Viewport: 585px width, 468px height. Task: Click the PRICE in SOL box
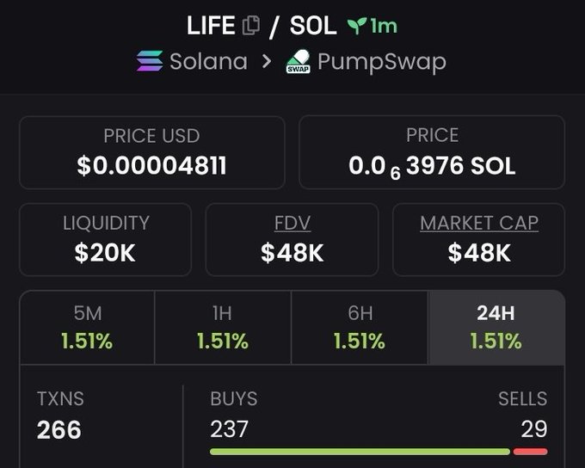[432, 152]
